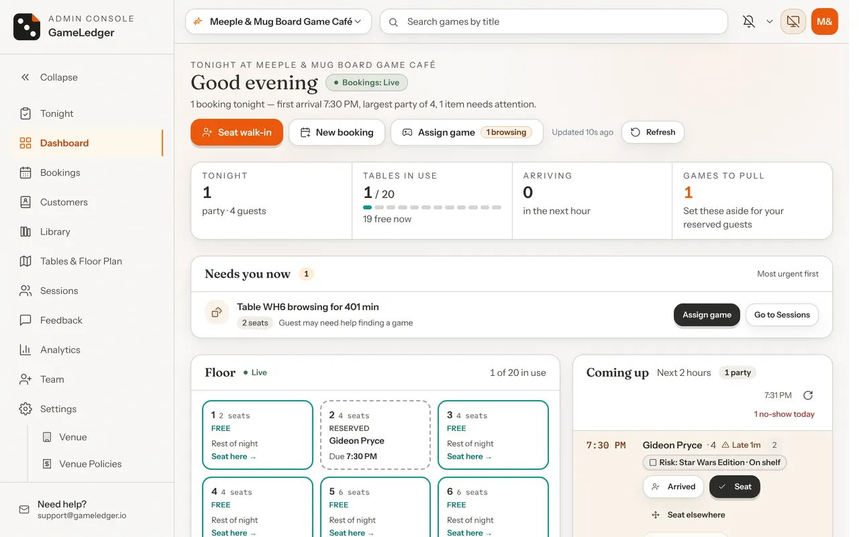Focus the Search games by title field
859x537 pixels.
(554, 21)
